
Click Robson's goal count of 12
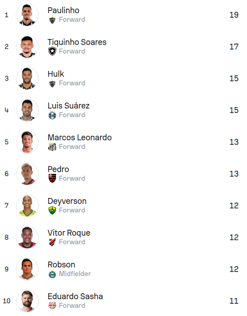pyautogui.click(x=234, y=269)
